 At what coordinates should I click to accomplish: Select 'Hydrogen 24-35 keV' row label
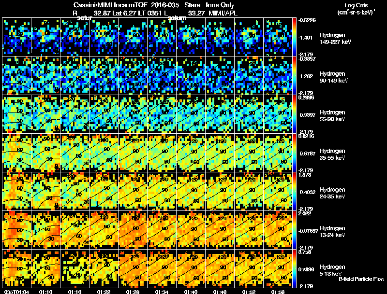[332, 193]
